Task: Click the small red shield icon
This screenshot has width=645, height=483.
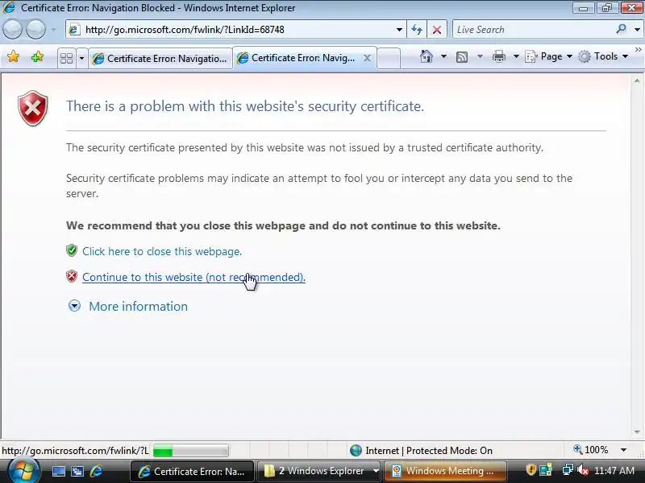Action: (72, 276)
